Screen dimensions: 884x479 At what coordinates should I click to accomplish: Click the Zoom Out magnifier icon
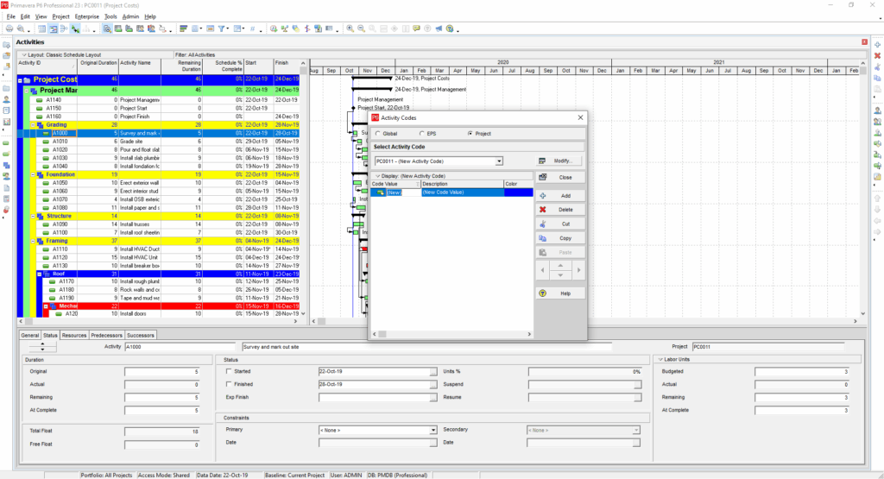[x=362, y=28]
